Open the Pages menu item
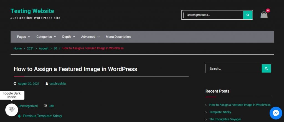 coord(22,37)
